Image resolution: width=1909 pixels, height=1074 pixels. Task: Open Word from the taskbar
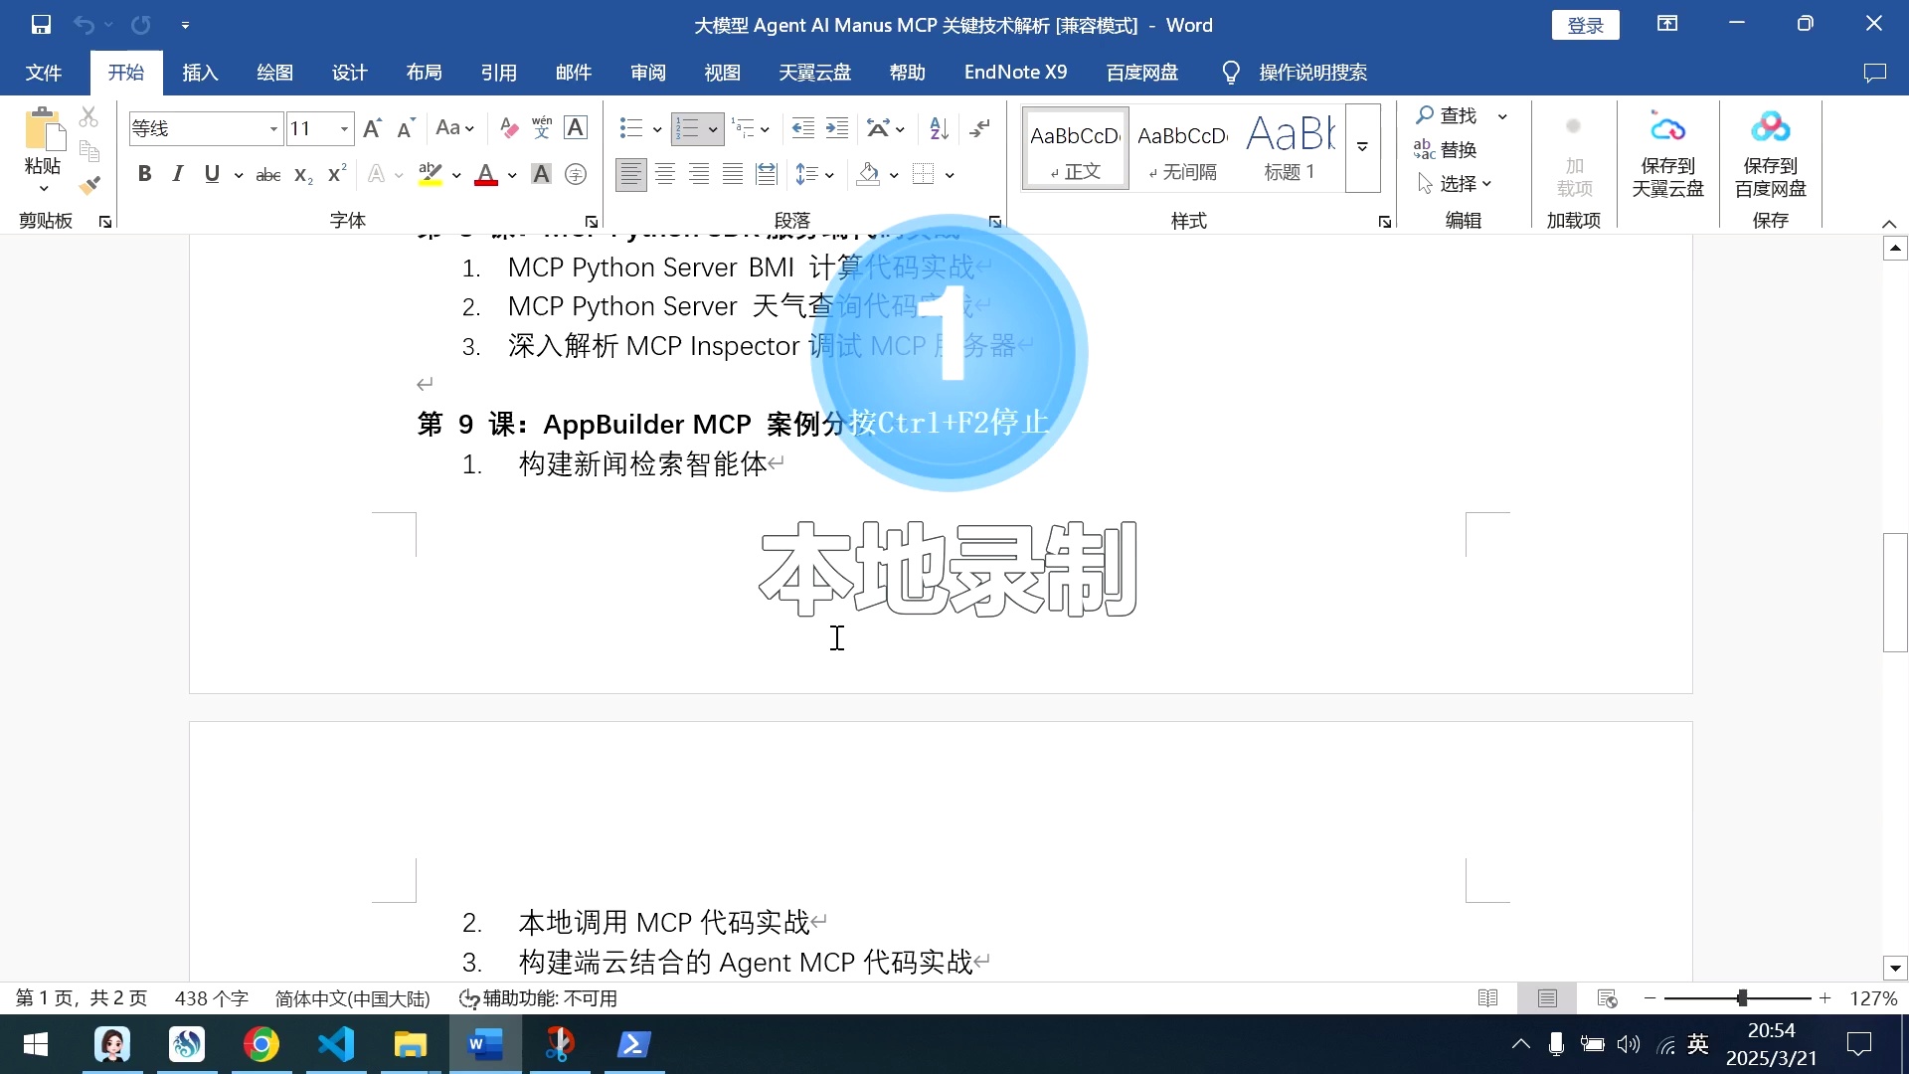485,1044
